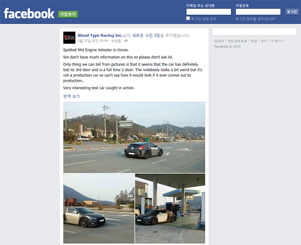Click the green 가입하기 sign-up button
Screen dimensions: 301x245
[68, 14]
